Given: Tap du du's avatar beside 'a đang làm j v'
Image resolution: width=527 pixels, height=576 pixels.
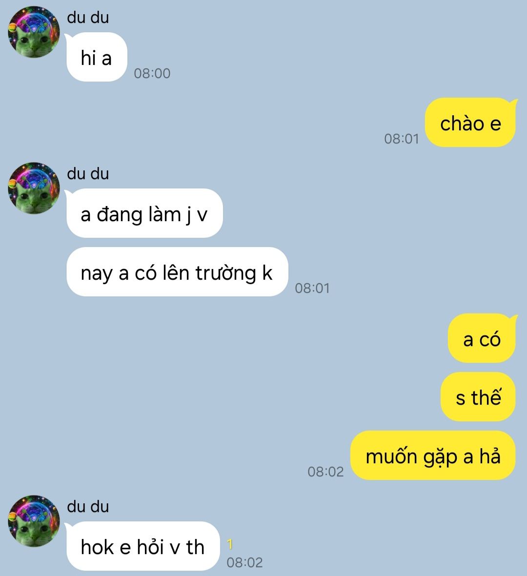Looking at the screenshot, I should tap(34, 188).
